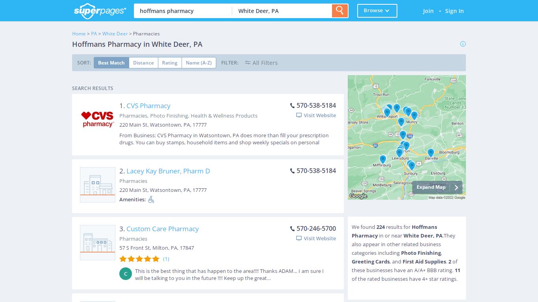Click the filters slider icon
538x302 pixels.
coord(248,63)
